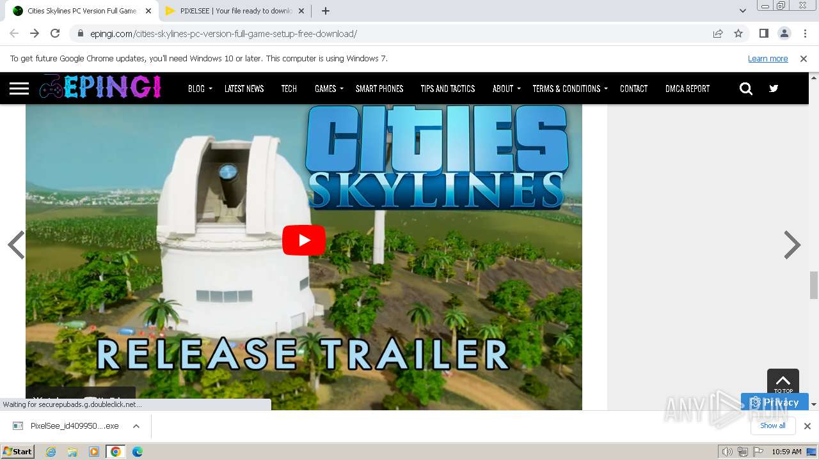Image resolution: width=819 pixels, height=460 pixels.
Task: Click Show all downloads button
Action: [x=773, y=425]
